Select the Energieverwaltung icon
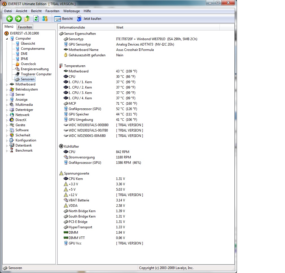The image size is (285, 273). tap(18, 69)
